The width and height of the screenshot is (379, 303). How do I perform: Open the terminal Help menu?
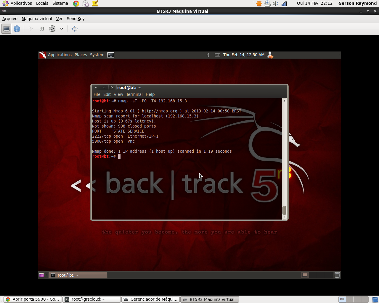pos(150,94)
